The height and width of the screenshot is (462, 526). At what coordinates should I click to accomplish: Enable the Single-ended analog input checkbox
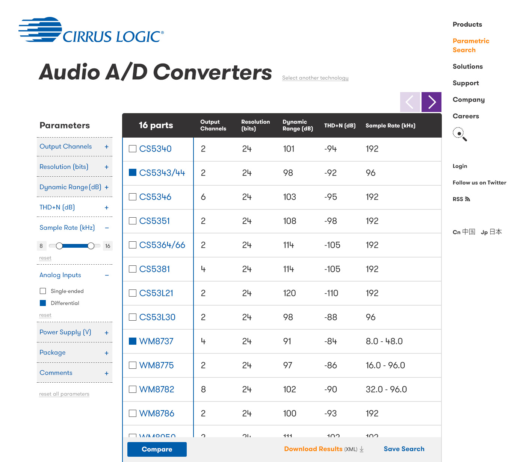pyautogui.click(x=43, y=291)
